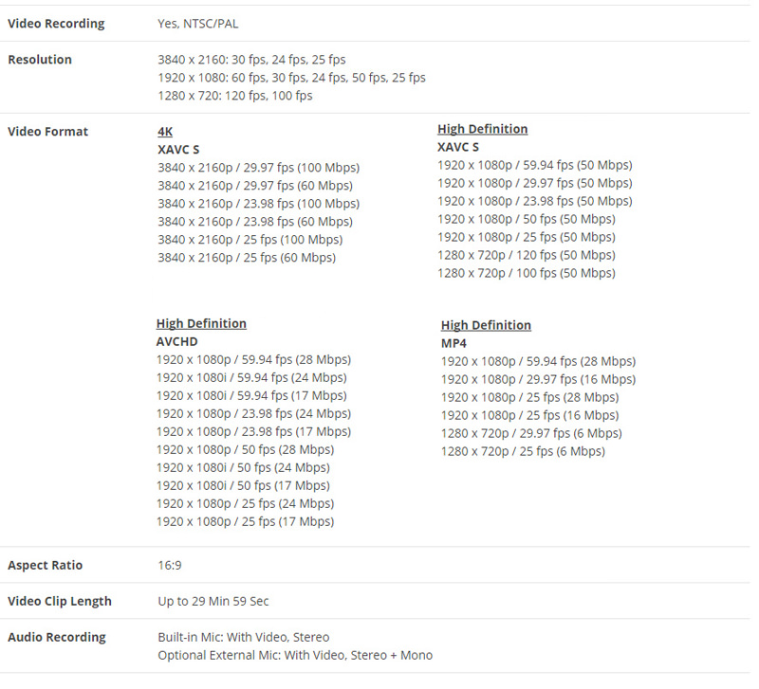Click High Definition heading above 1080p XAVC S
The image size is (759, 689).
(483, 129)
